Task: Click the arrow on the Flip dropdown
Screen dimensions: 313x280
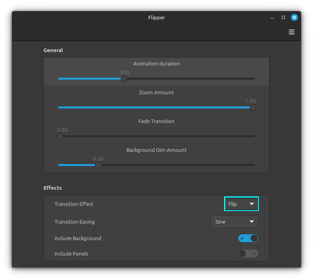Action: click(x=252, y=204)
